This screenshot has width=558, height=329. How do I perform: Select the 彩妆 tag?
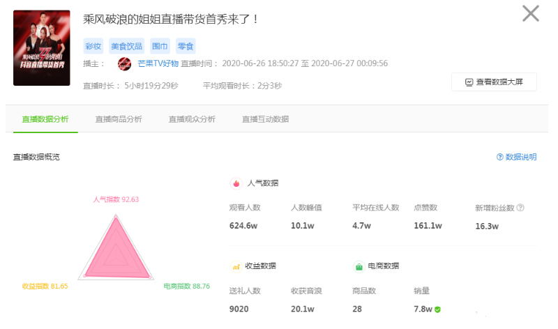click(x=93, y=46)
